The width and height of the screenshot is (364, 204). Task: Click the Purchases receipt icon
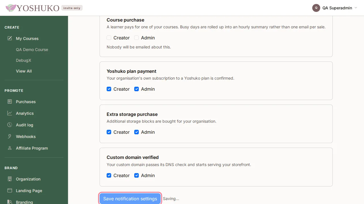point(10,101)
